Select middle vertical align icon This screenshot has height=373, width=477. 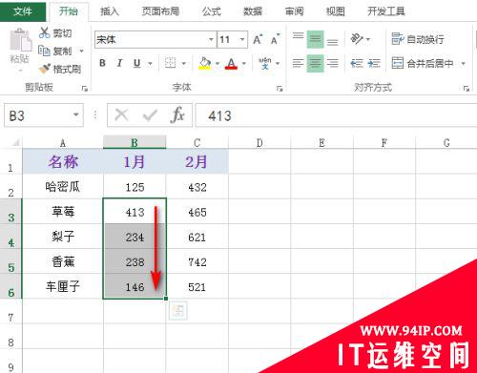coord(315,39)
